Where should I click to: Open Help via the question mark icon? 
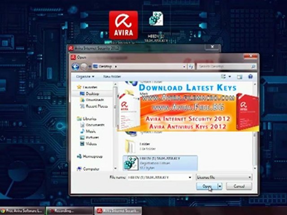[x=250, y=77]
